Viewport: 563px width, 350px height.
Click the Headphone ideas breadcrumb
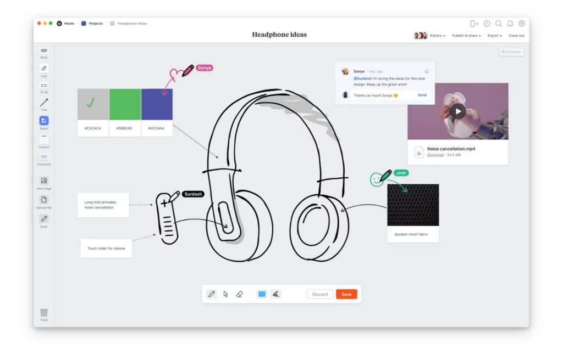tap(129, 23)
